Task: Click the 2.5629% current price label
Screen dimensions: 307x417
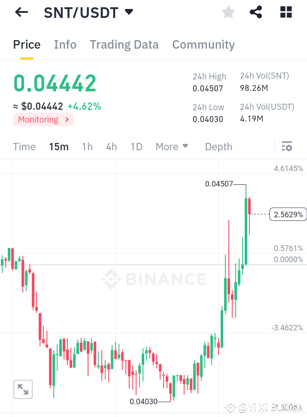Action: [288, 214]
